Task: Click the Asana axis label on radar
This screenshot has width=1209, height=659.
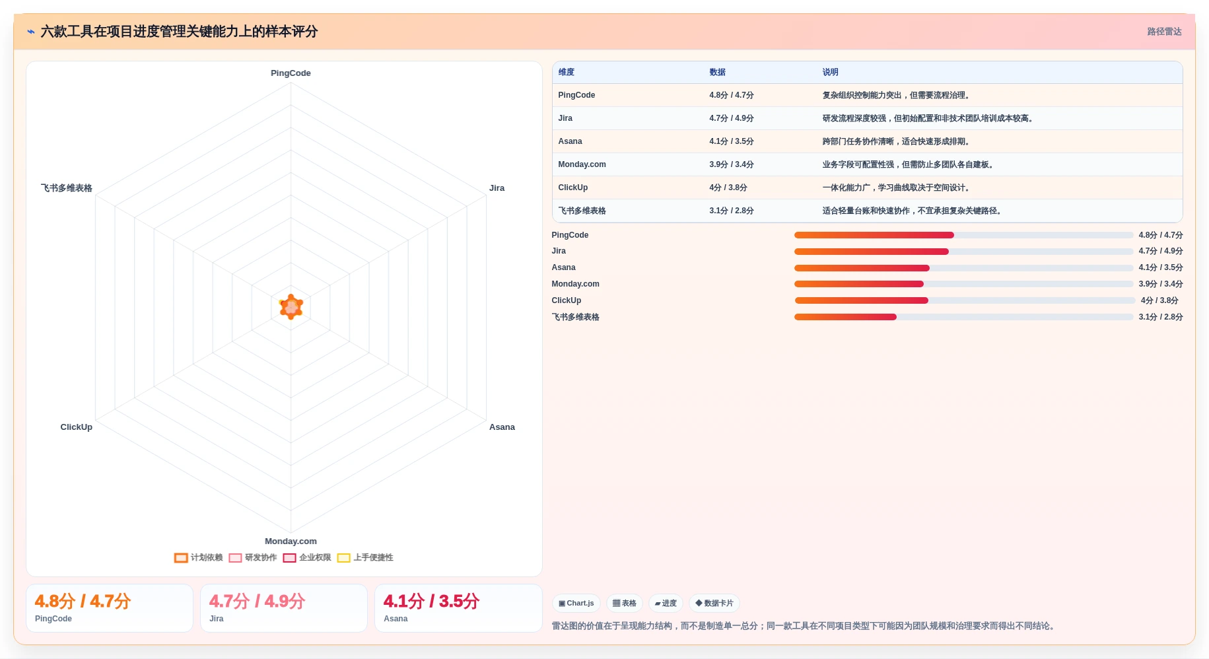Action: pyautogui.click(x=502, y=427)
